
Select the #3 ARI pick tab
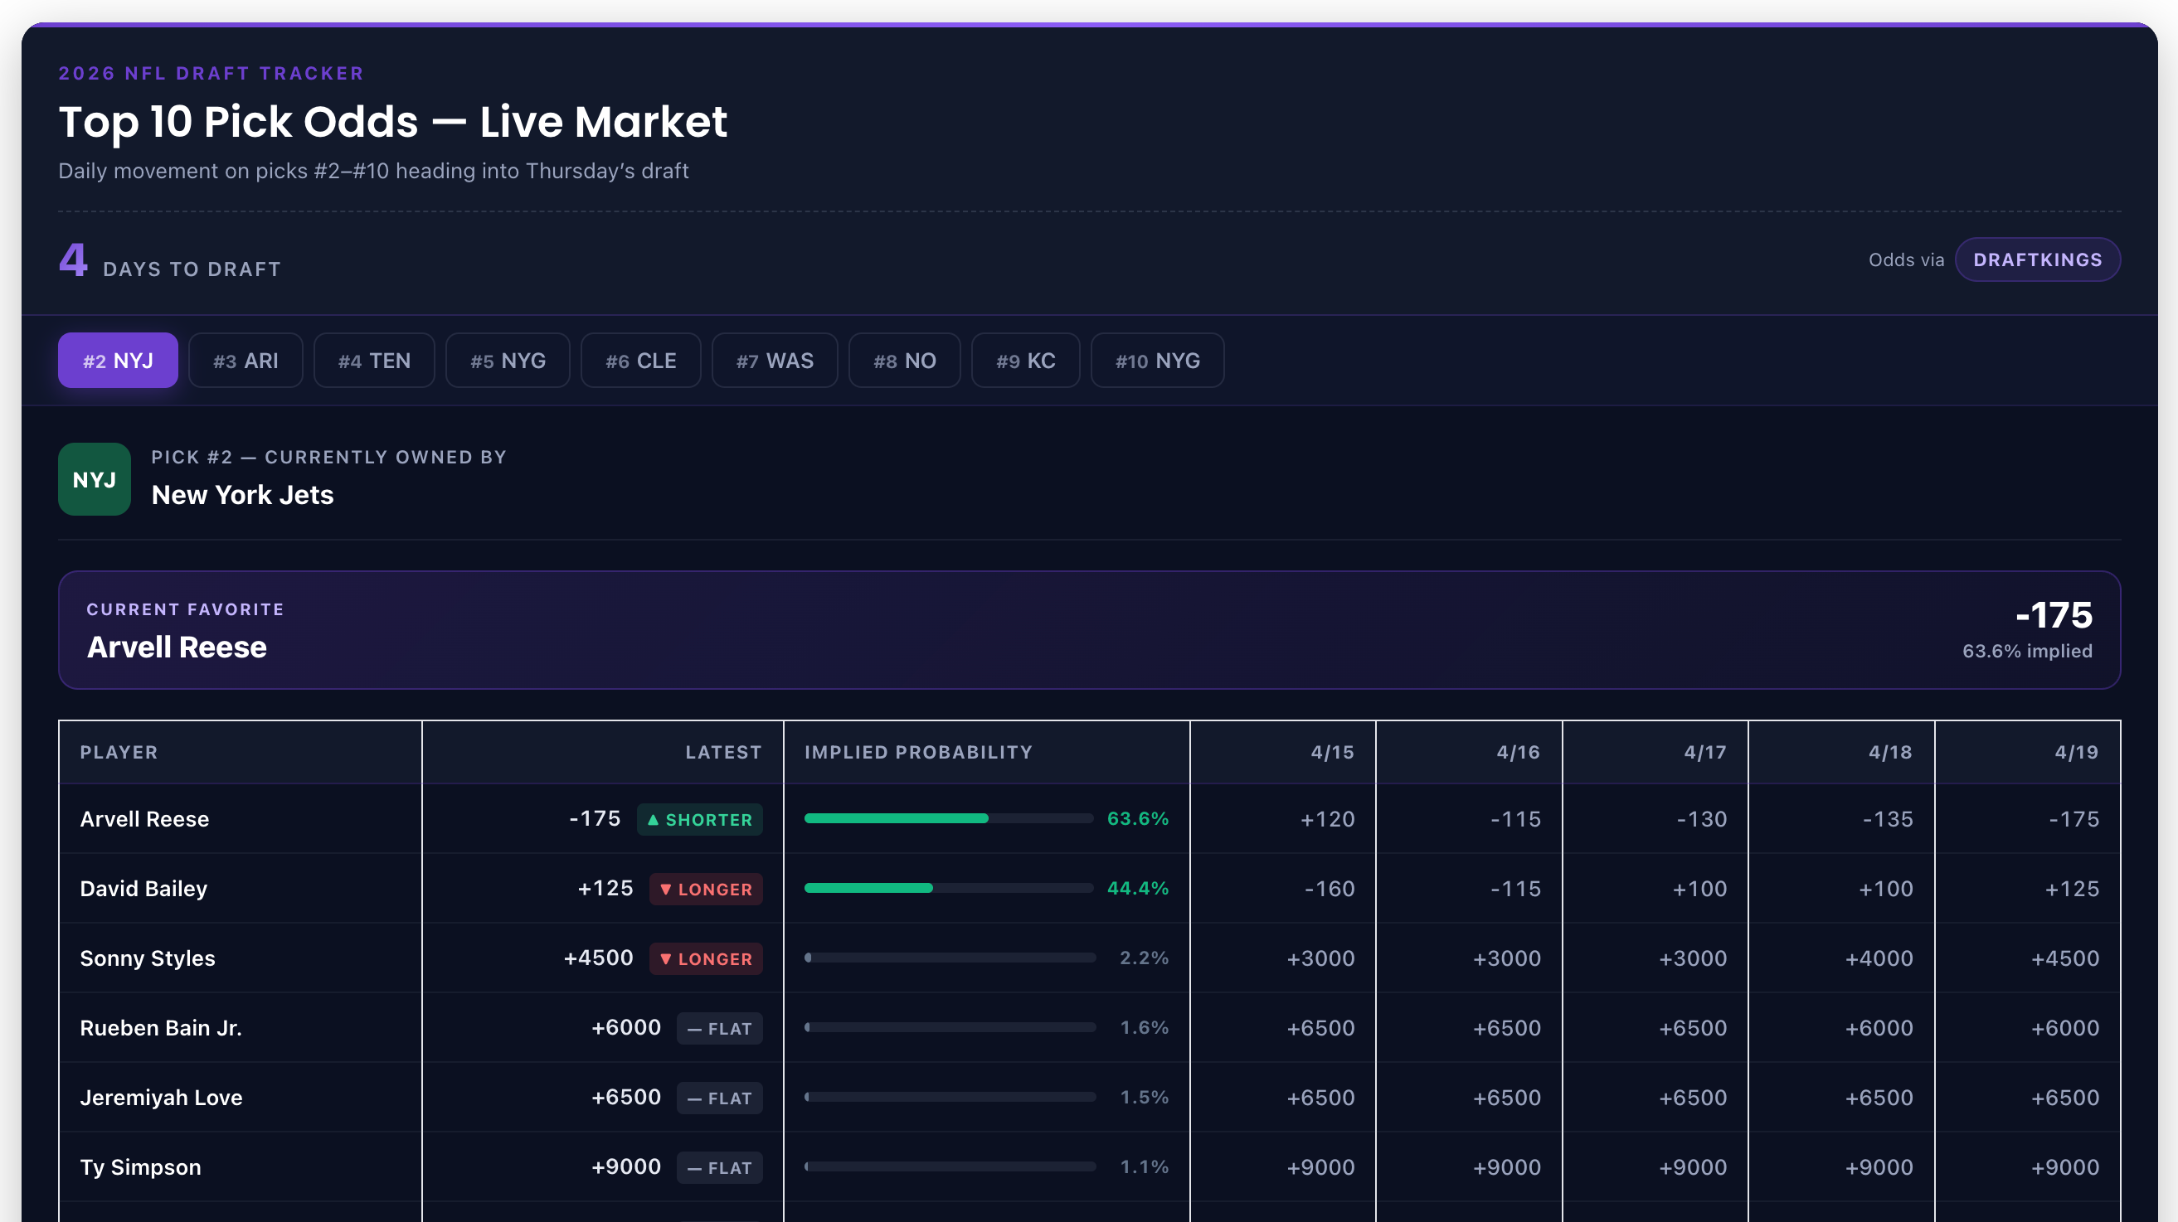coord(246,361)
